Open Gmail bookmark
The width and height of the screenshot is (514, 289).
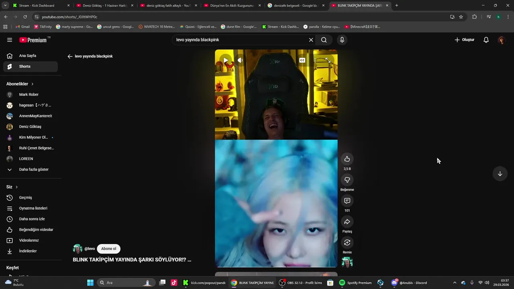22,27
